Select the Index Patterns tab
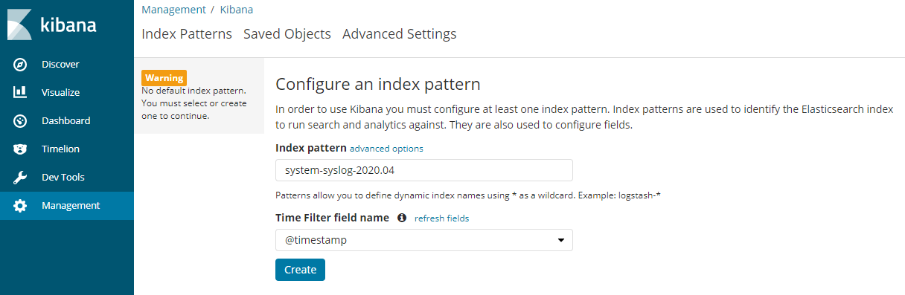 187,34
